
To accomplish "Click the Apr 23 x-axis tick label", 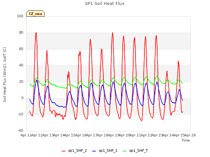I will pos(157,135).
